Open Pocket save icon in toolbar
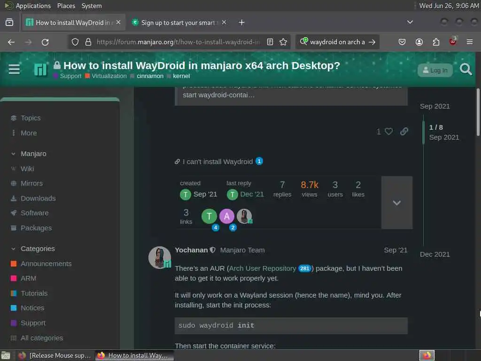Image resolution: width=481 pixels, height=361 pixels. (x=402, y=42)
